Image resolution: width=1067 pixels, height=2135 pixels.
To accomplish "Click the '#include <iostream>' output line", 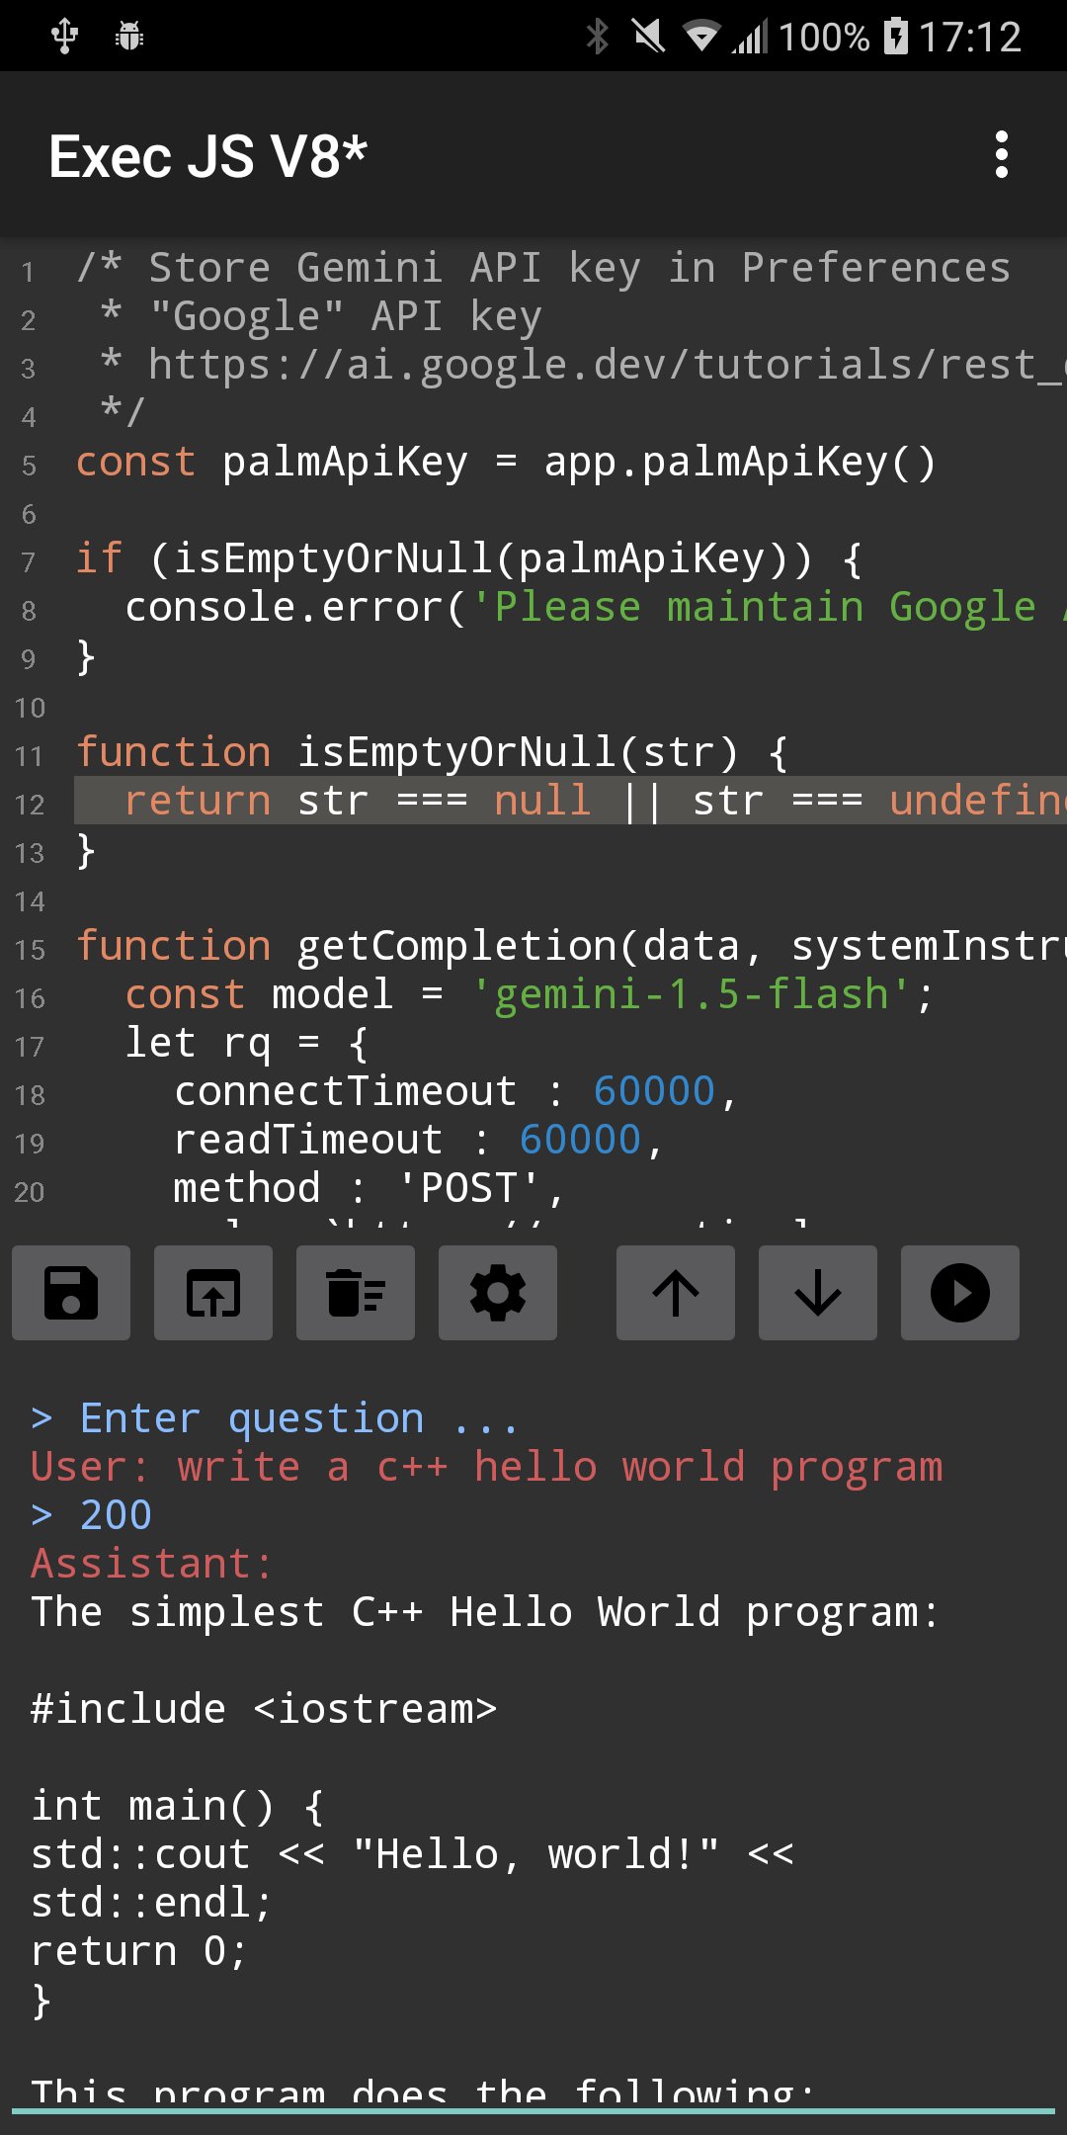I will pyautogui.click(x=263, y=1709).
